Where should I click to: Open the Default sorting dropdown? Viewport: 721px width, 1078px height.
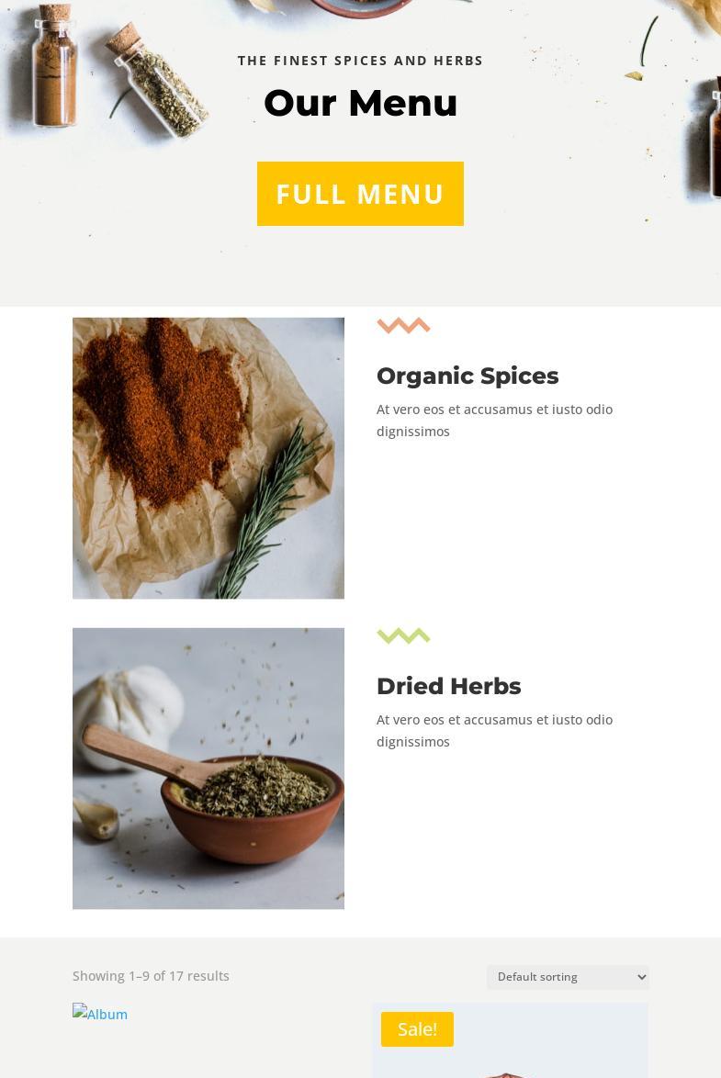coord(568,977)
